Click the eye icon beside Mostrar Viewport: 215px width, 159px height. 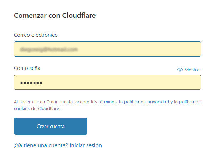point(180,70)
